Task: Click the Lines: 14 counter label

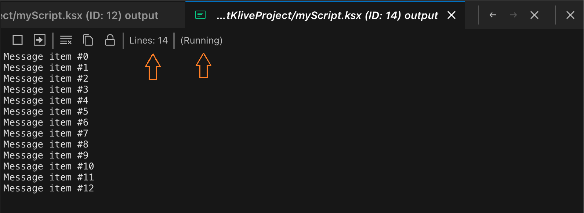Action: pos(149,40)
